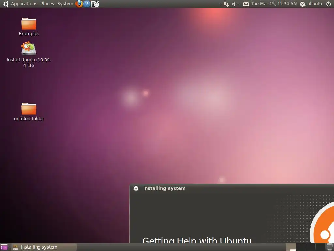
Task: Click the 'untitled folder' label
Action: point(29,119)
